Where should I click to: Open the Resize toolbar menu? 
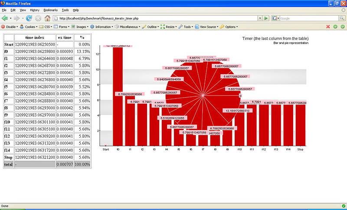pos(169,27)
